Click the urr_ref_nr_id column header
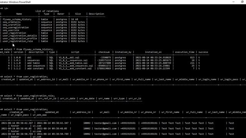 tap(47, 99)
